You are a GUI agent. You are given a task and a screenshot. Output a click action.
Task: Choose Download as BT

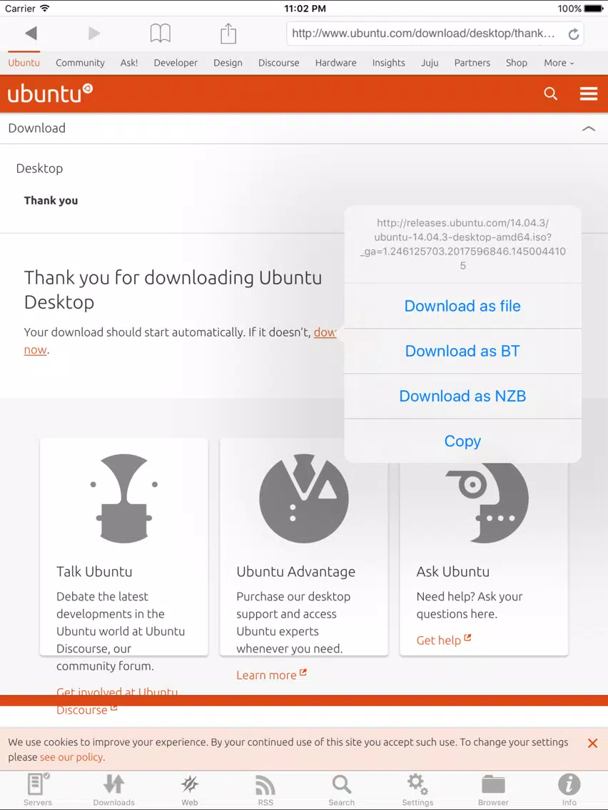click(x=462, y=351)
